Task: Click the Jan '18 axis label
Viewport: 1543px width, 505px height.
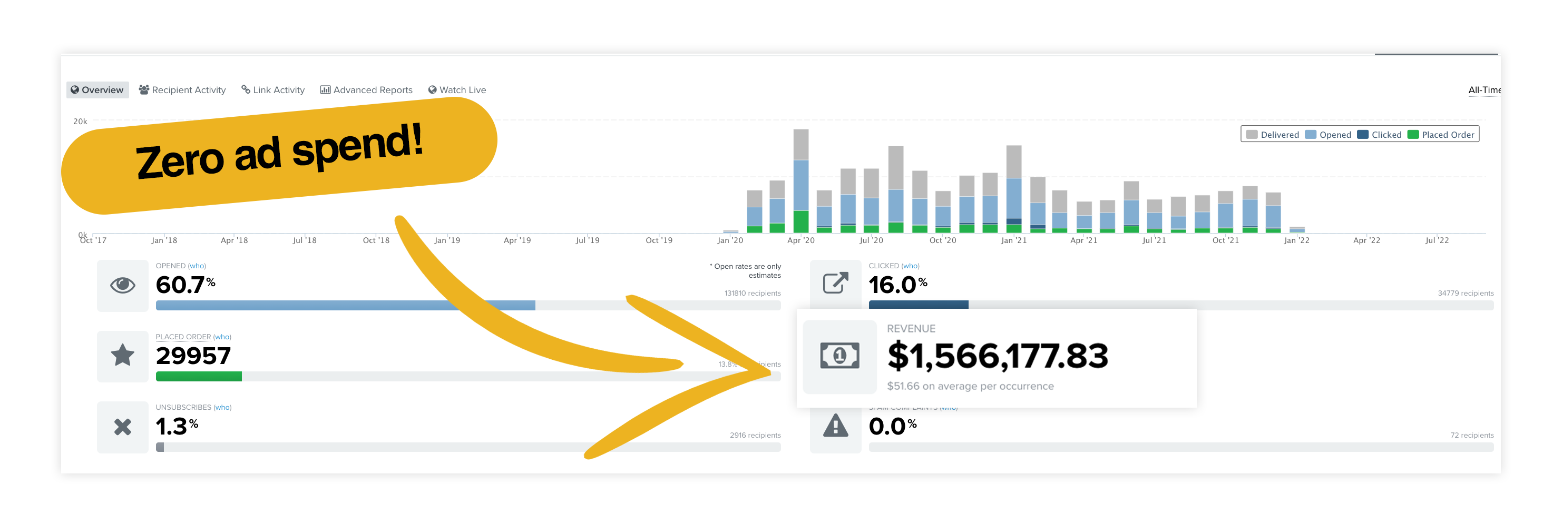Action: (164, 240)
